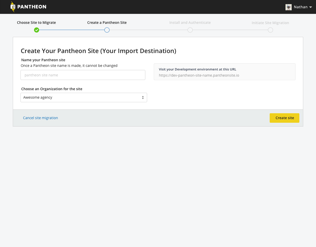Click the green completed step checkmark
Screen dimensions: 316x247
tap(37, 30)
